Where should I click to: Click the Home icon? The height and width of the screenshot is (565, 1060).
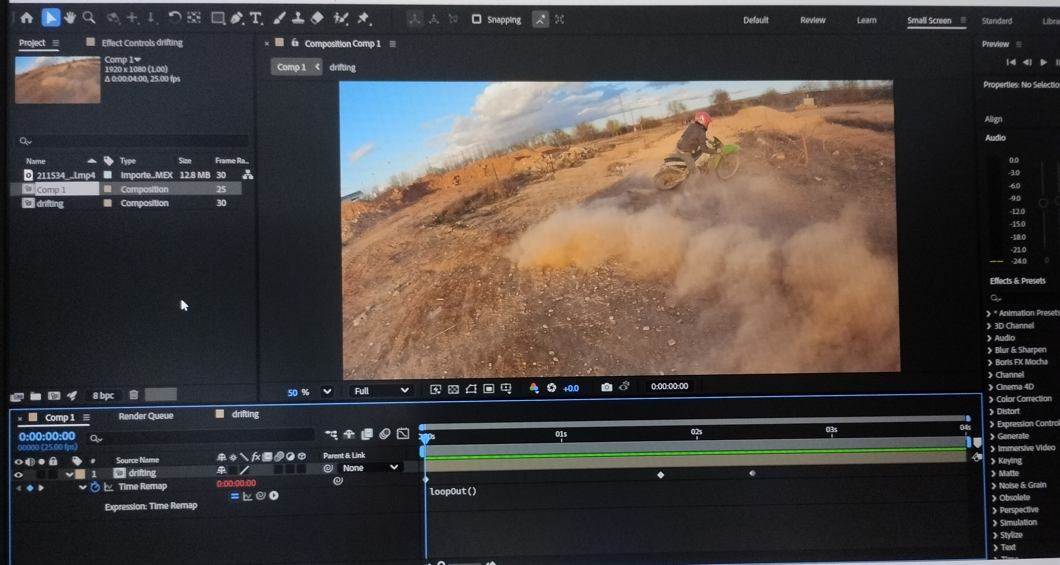pyautogui.click(x=27, y=18)
